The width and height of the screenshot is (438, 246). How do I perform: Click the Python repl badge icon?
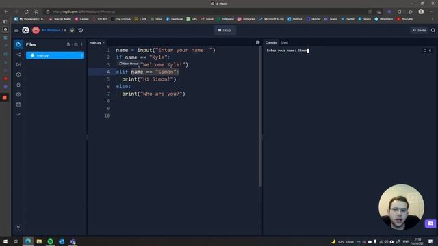pos(72,30)
